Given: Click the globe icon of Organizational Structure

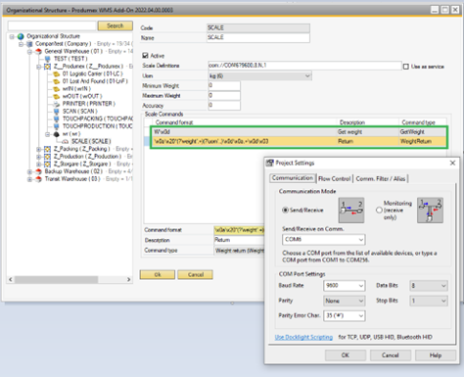Looking at the screenshot, I should pos(21,36).
